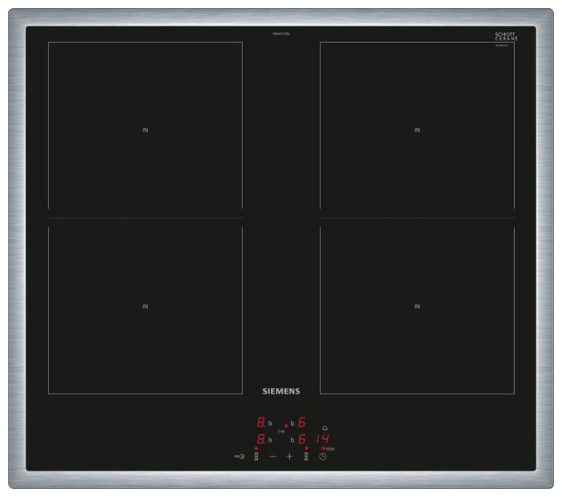Tap the flex zone link symbol

tap(281, 432)
